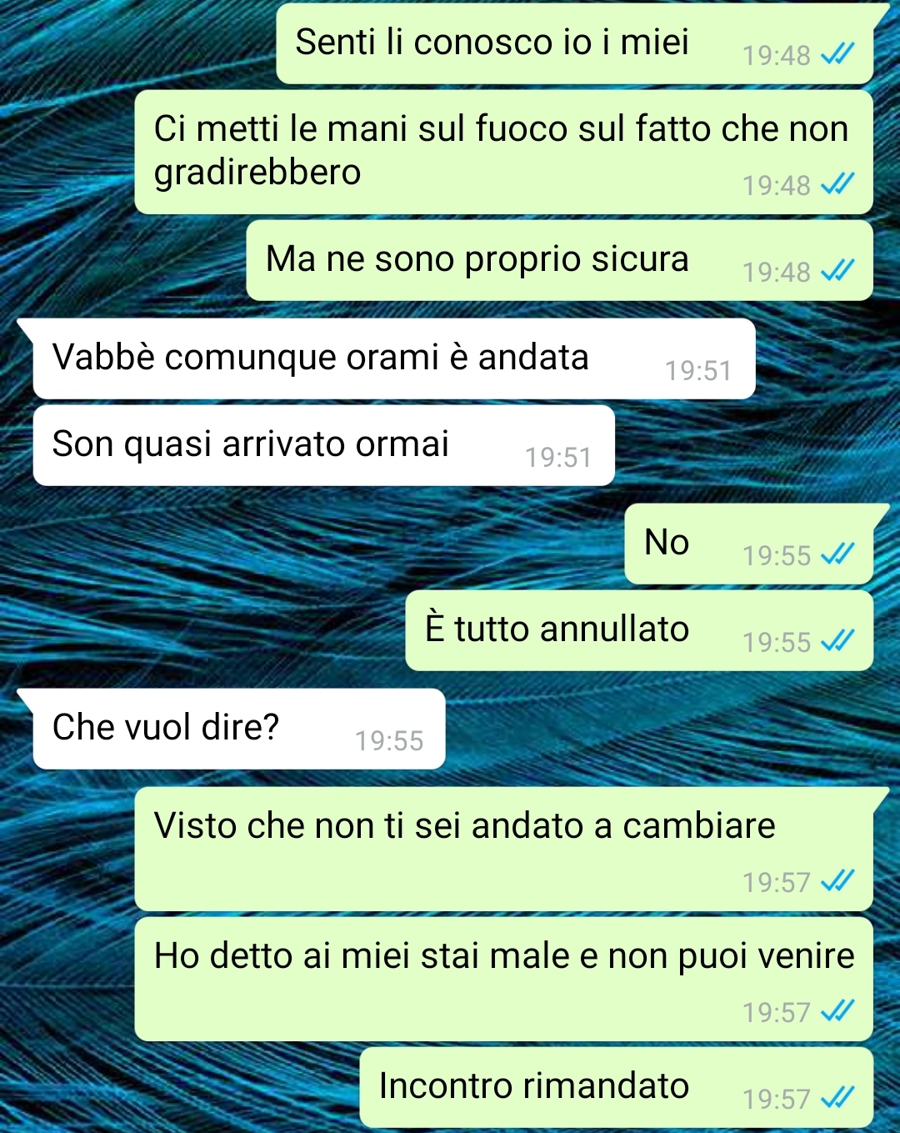Viewport: 900px width, 1133px height.
Task: Tap read ticks on 'Visto che non ti sei andato a cambiare'
Action: 837,882
